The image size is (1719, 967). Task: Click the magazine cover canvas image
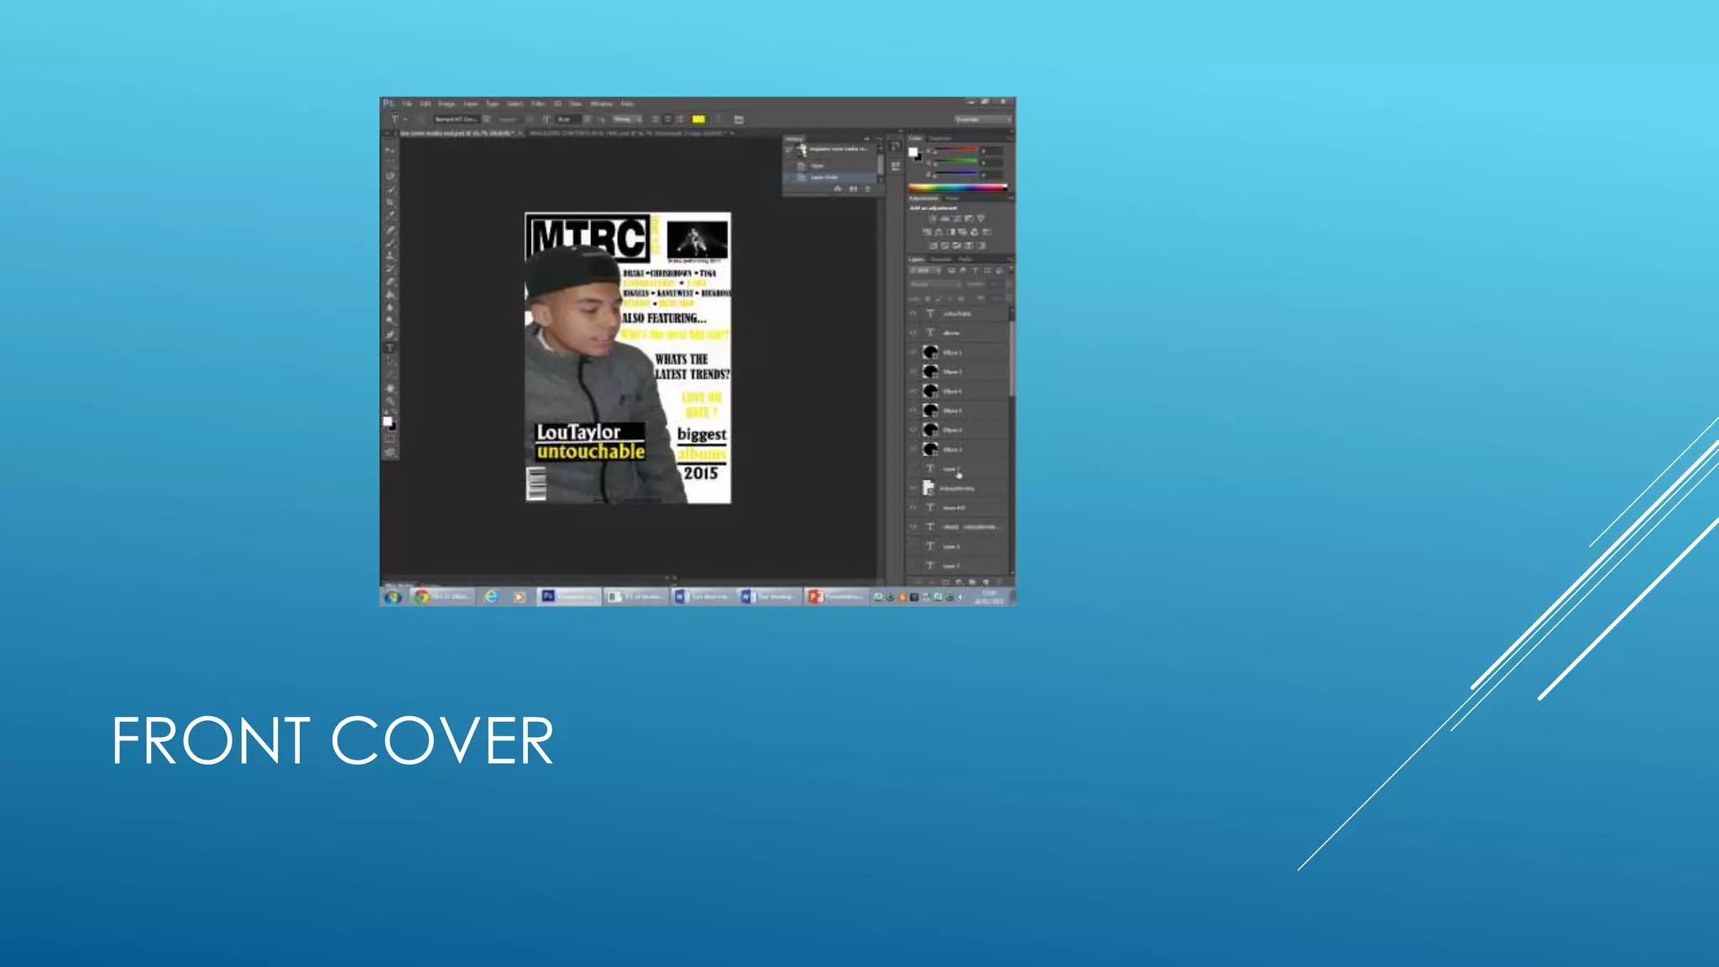click(628, 358)
